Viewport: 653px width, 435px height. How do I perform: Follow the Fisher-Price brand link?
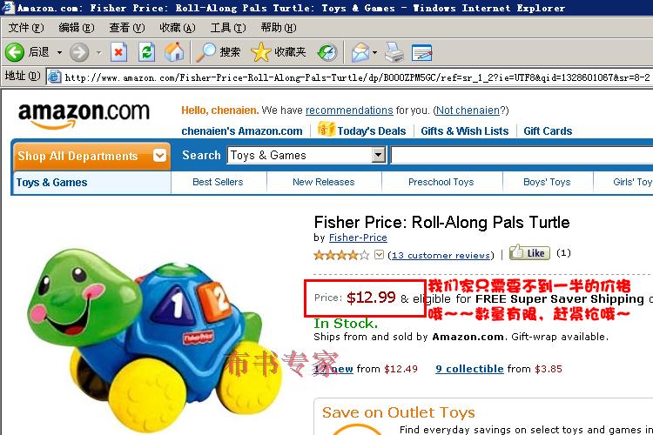[358, 238]
